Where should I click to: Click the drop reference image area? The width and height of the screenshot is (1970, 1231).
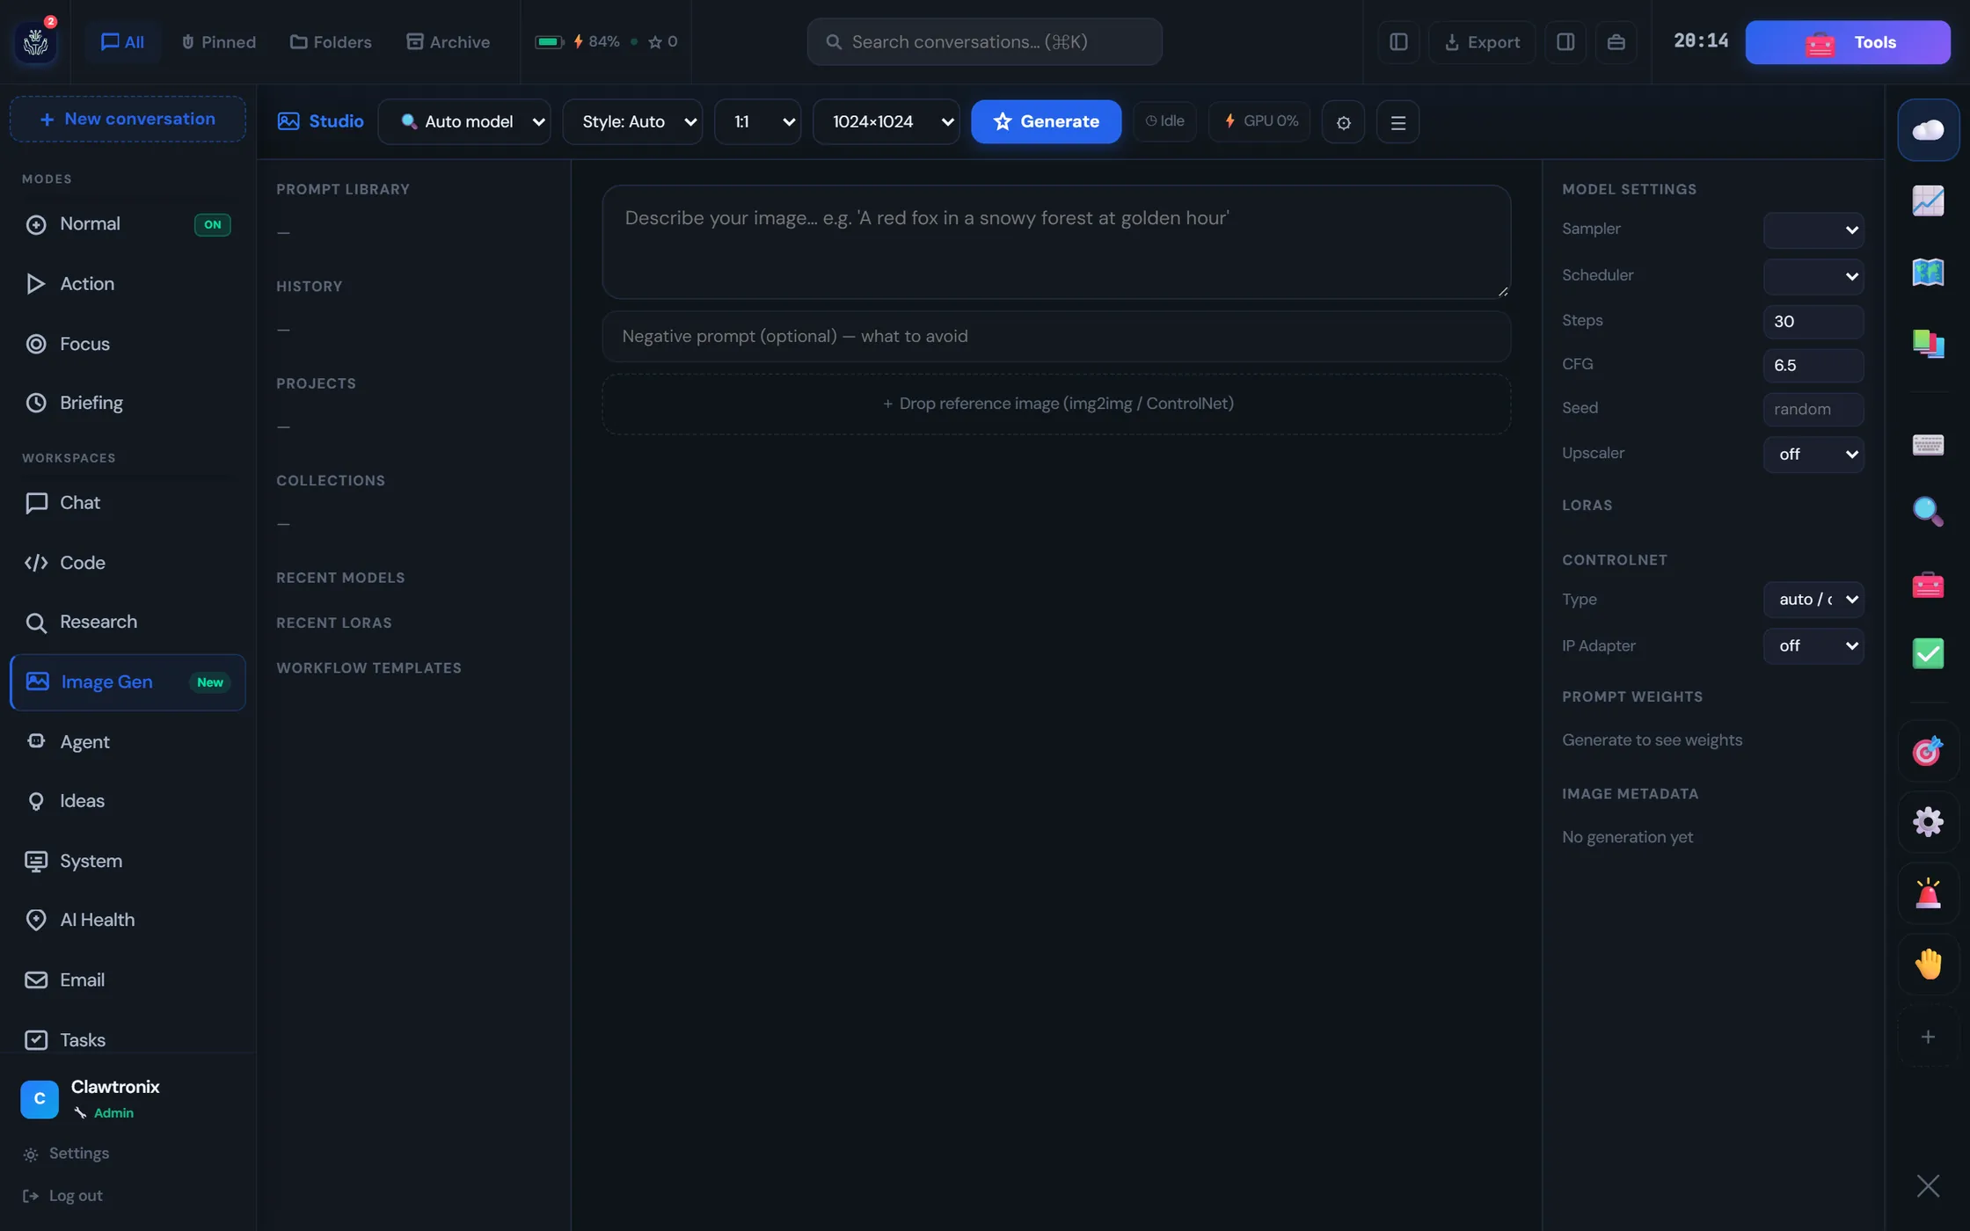click(1056, 404)
